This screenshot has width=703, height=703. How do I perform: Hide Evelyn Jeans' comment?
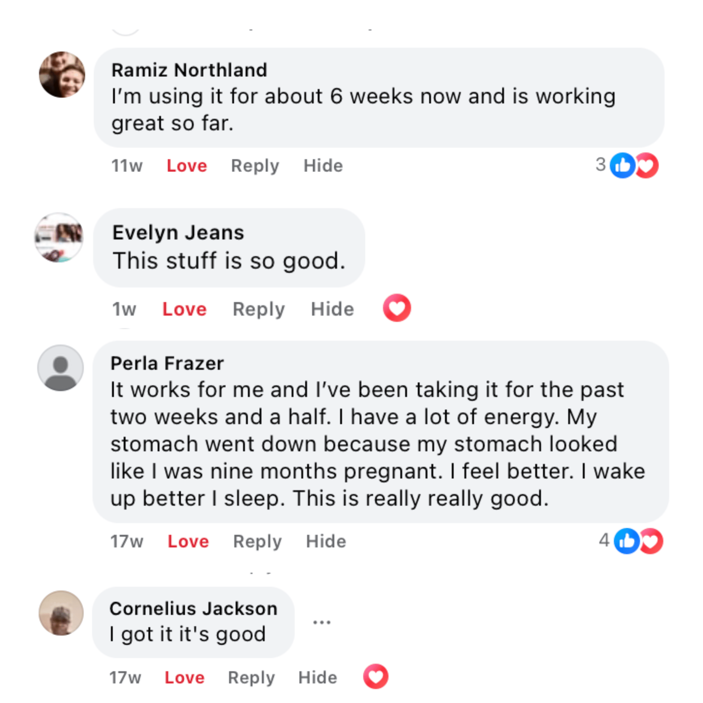tap(332, 309)
